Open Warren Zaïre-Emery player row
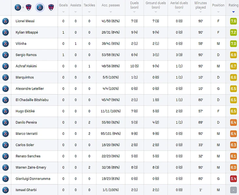The height and width of the screenshot is (195, 239). pos(119,168)
